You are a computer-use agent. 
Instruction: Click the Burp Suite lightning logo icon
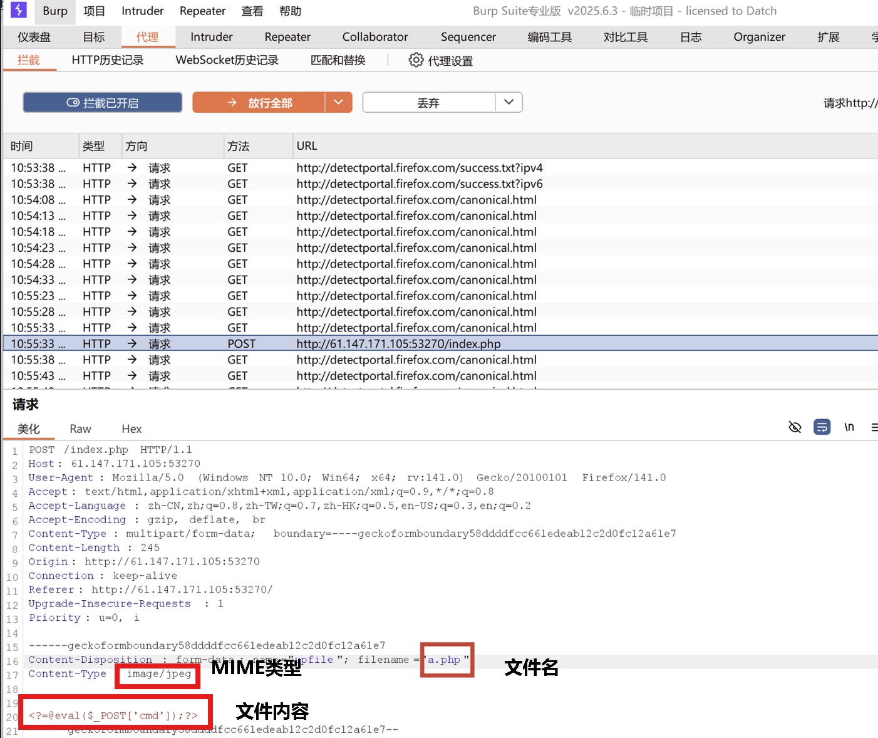(19, 10)
